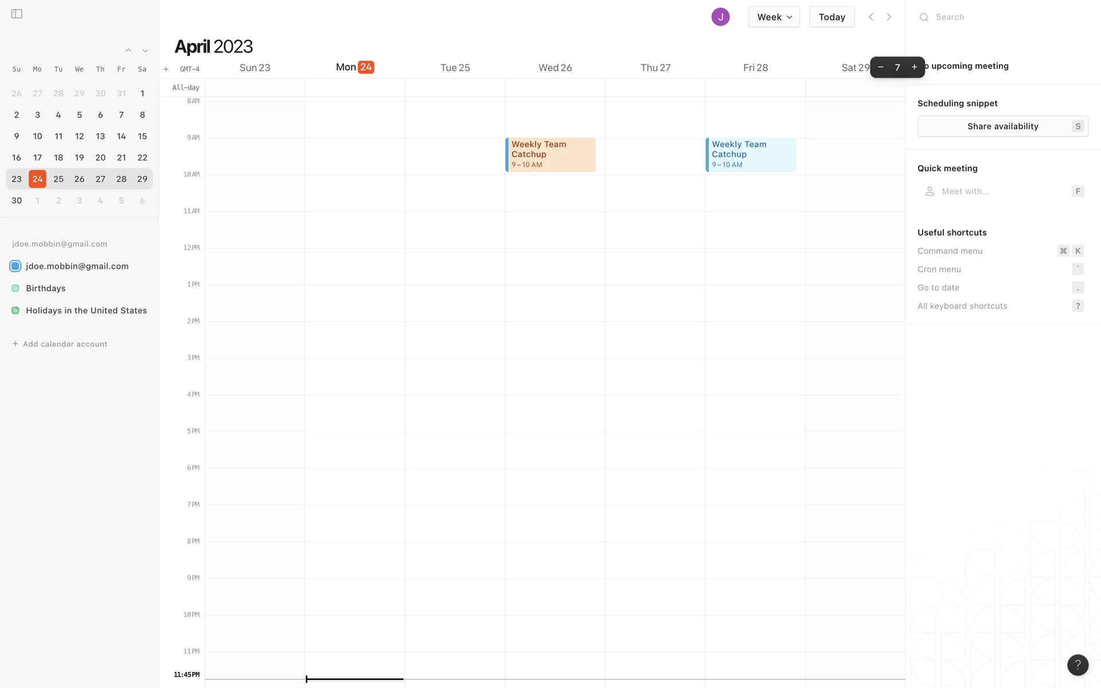The width and height of the screenshot is (1101, 688).
Task: Go to the previous week arrow
Action: tap(871, 17)
